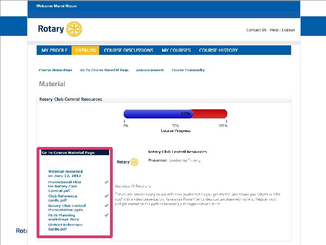This screenshot has height=245, width=326.
Task: Go to Course Home Page link
Action: coord(55,70)
